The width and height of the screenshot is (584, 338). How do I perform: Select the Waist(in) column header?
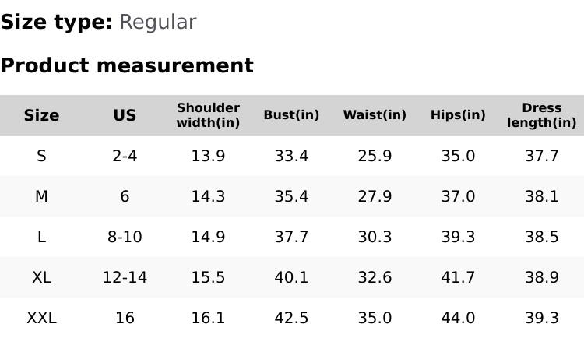[x=375, y=115]
